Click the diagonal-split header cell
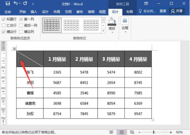The image size is (190, 135). [30, 59]
